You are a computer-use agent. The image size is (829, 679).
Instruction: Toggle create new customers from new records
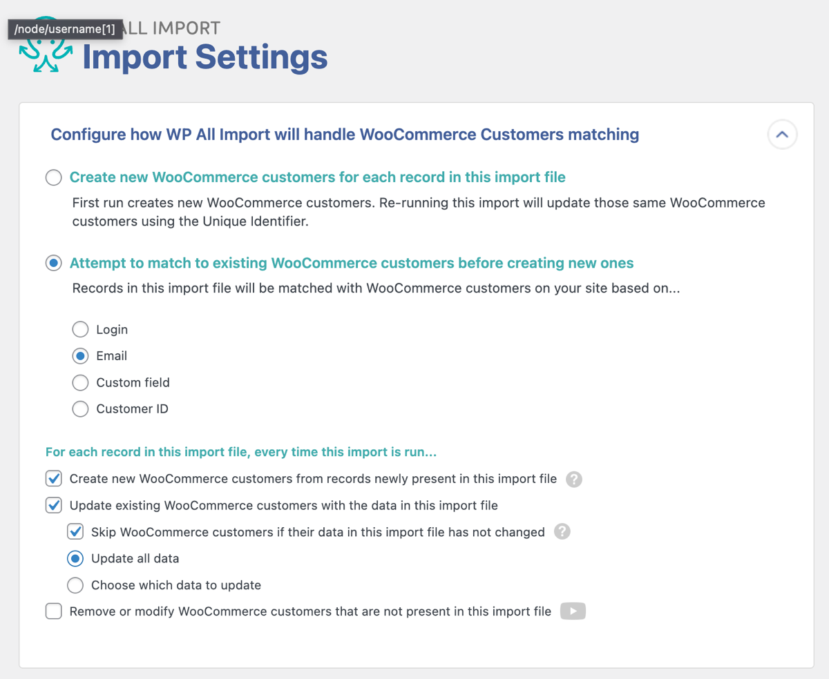(x=54, y=479)
